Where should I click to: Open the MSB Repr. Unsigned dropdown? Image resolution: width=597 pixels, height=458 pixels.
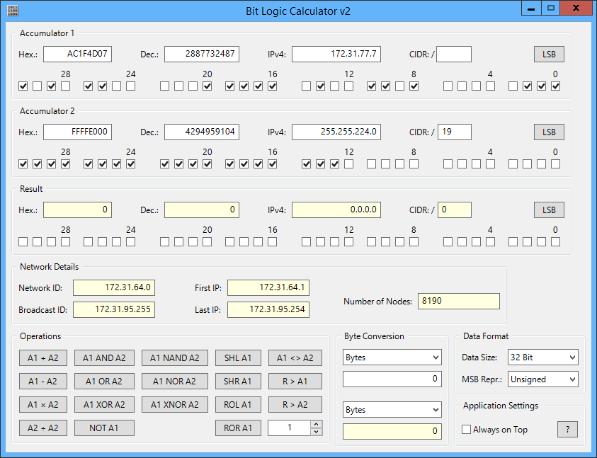[543, 379]
